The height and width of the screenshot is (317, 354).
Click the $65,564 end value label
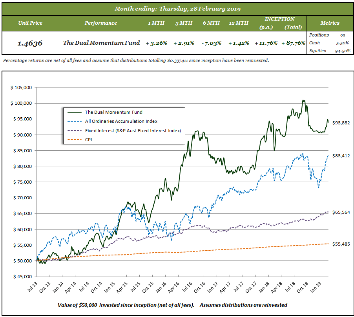pyautogui.click(x=340, y=212)
